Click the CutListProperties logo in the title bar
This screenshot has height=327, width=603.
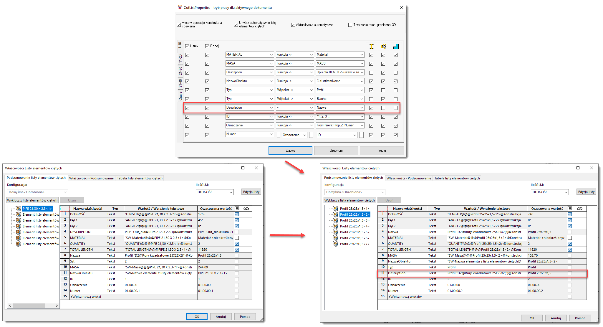(180, 7)
